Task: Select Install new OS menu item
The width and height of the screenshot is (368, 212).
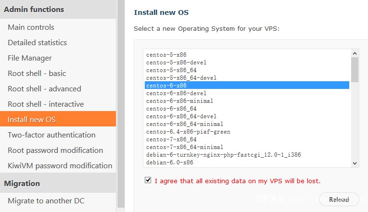Action: click(58, 119)
